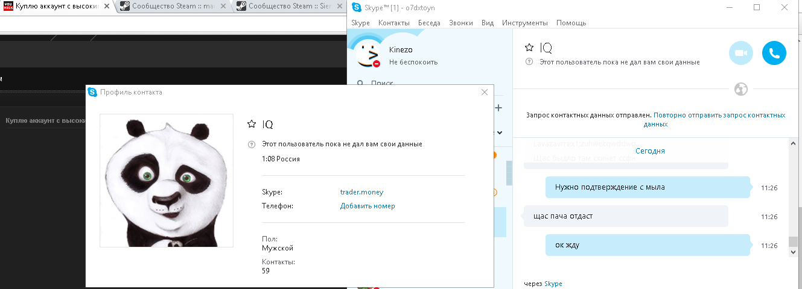Click '1:08 Россия' in profile dialog

pyautogui.click(x=281, y=159)
